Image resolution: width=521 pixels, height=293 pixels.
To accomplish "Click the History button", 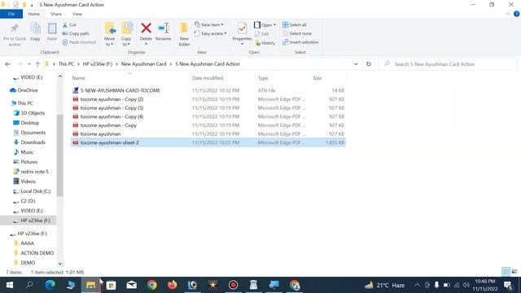I will [265, 43].
